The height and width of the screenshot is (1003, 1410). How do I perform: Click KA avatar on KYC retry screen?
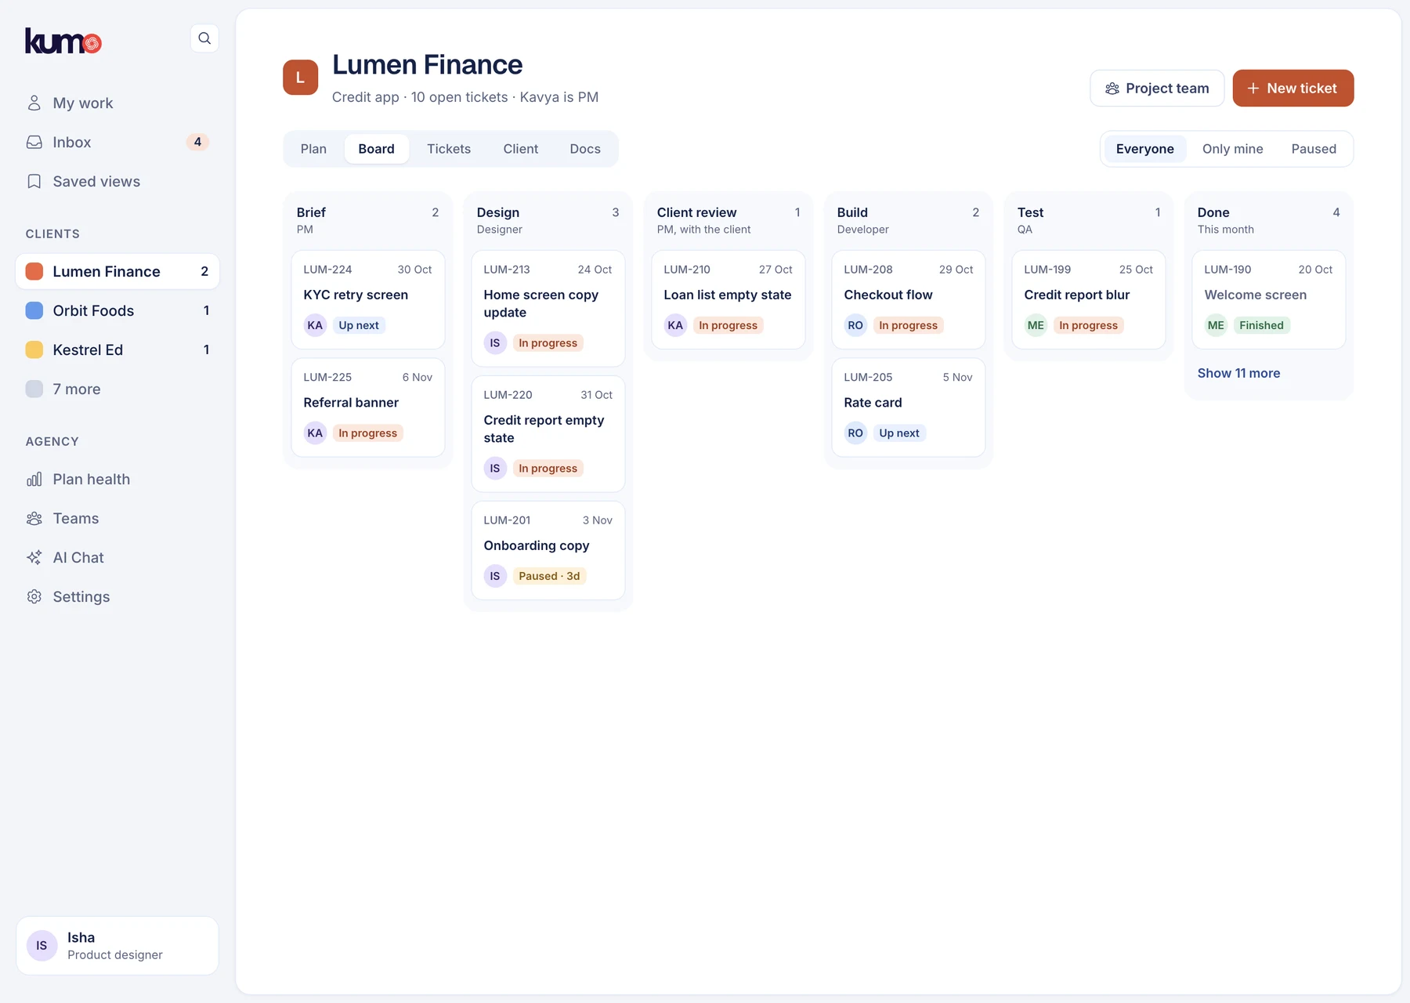coord(315,325)
